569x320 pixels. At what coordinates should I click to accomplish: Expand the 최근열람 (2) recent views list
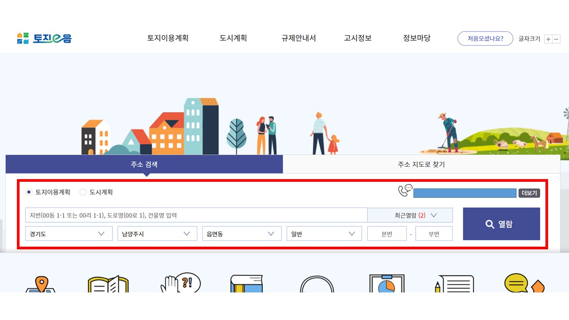[409, 215]
